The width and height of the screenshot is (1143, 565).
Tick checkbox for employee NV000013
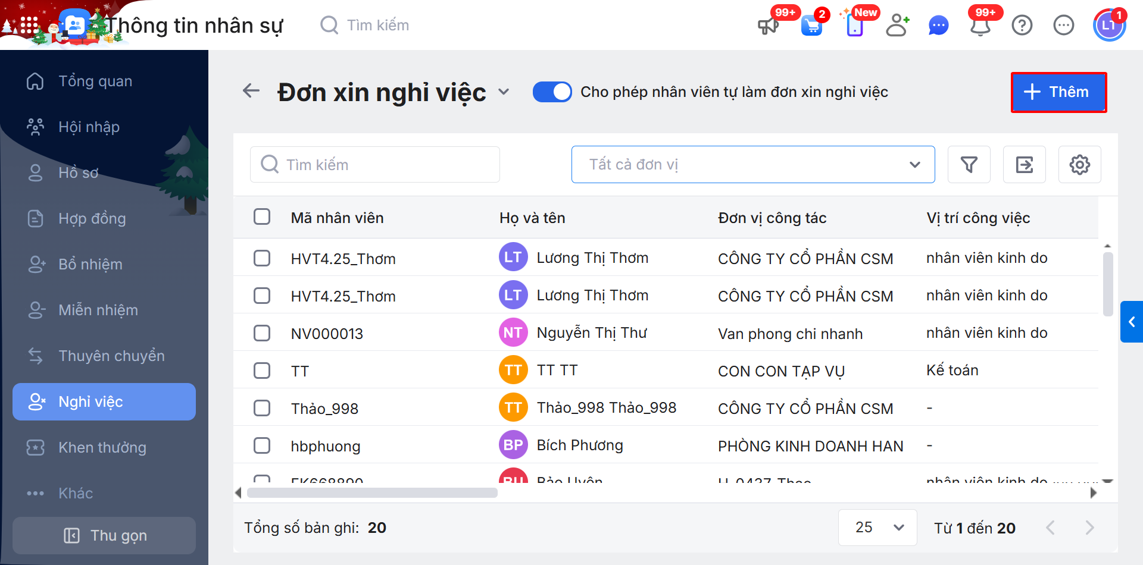[262, 333]
